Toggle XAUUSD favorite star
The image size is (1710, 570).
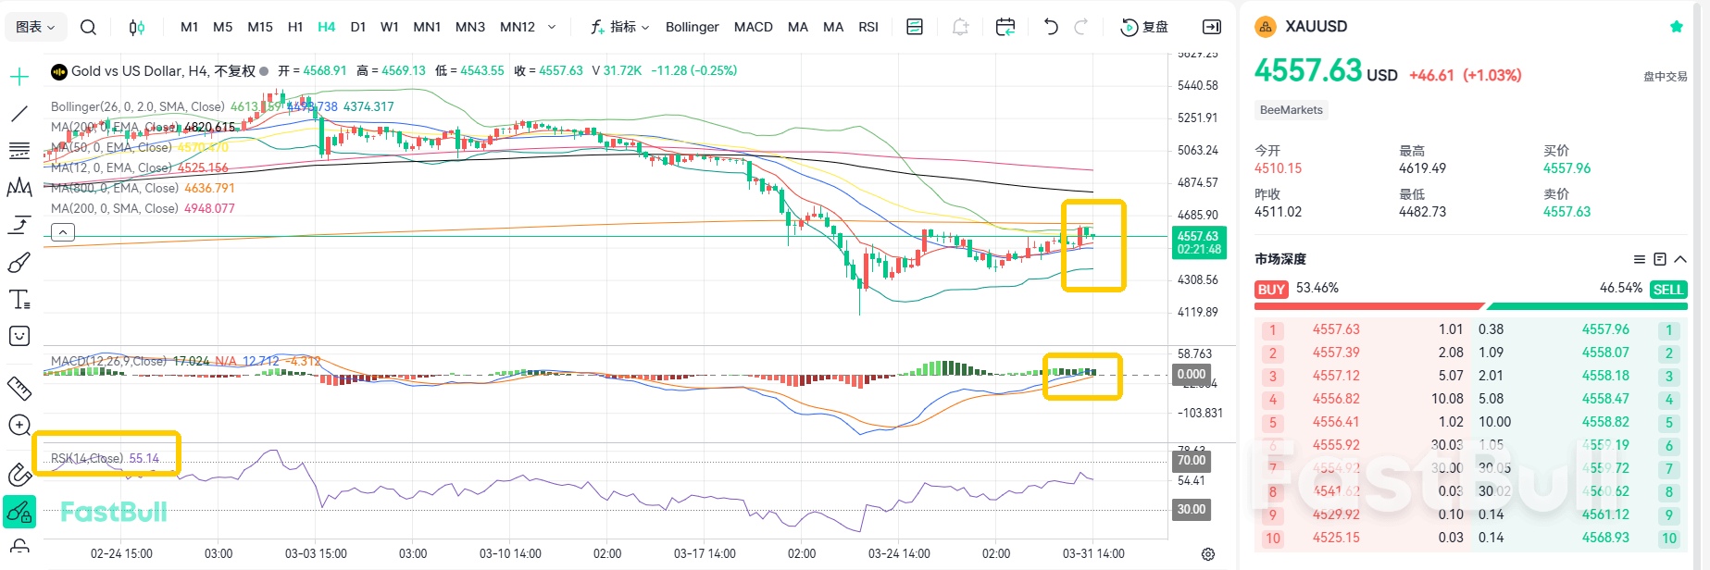pyautogui.click(x=1676, y=27)
